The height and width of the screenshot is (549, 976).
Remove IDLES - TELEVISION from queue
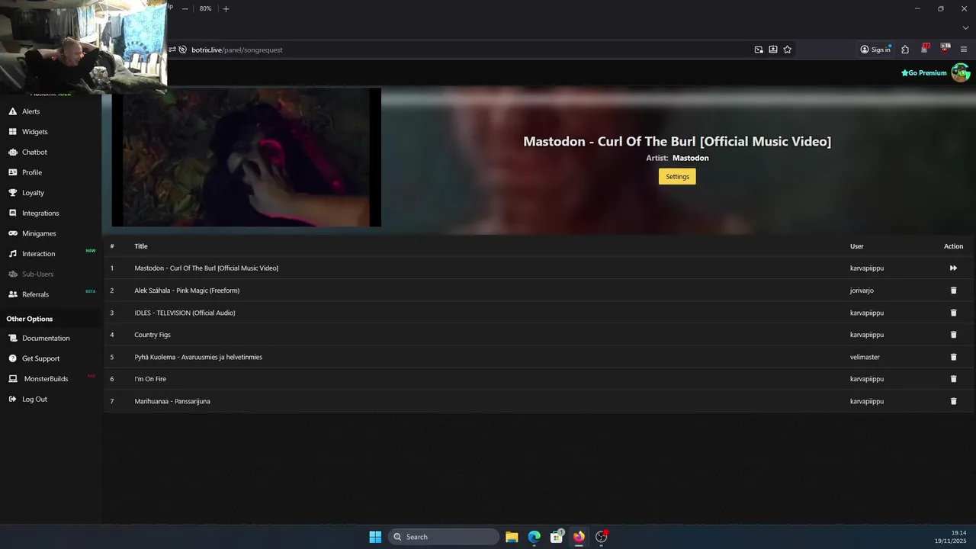953,313
